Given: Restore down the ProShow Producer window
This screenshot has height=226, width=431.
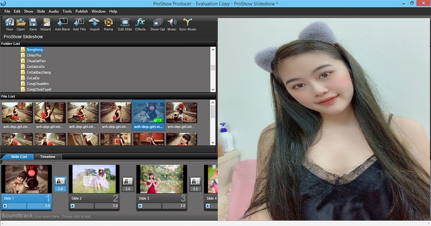Looking at the screenshot, I should coord(412,4).
